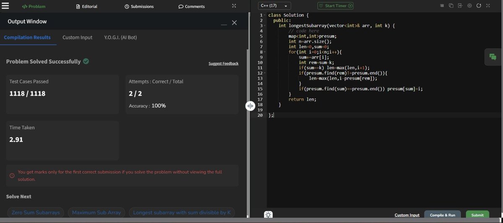Image resolution: width=503 pixels, height=223 pixels.
Task: Submit the solution
Action: tap(477, 215)
